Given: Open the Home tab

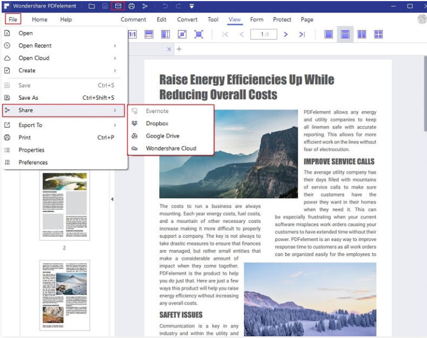Looking at the screenshot, I should coord(40,19).
